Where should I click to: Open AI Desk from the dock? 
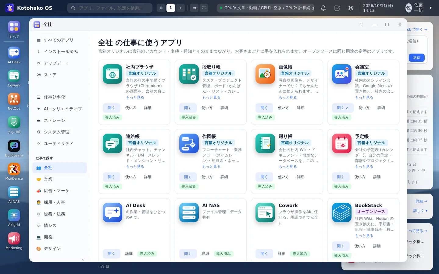tap(14, 53)
